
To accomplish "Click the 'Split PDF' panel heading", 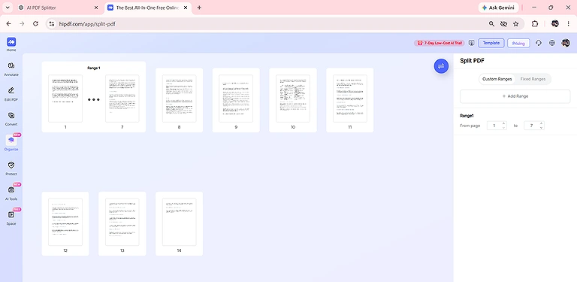I will click(x=472, y=61).
